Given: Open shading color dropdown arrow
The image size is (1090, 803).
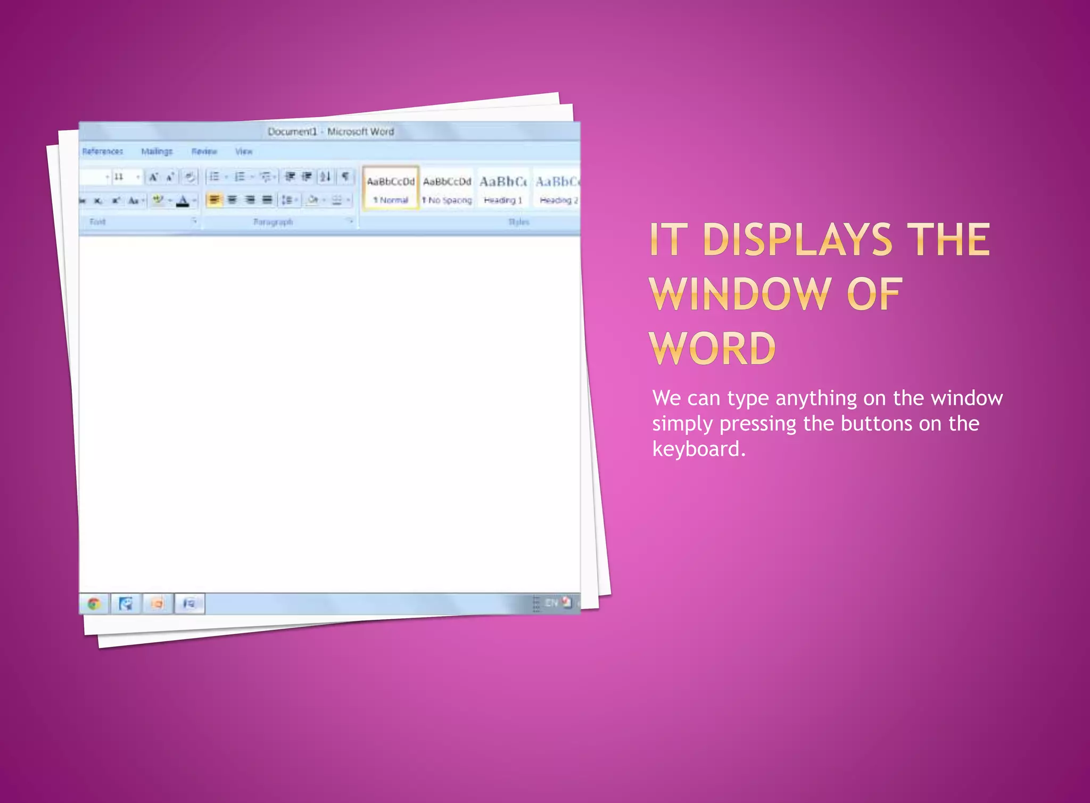Looking at the screenshot, I should click(x=324, y=200).
